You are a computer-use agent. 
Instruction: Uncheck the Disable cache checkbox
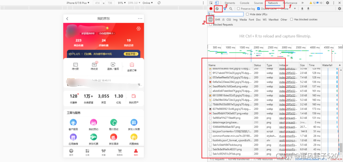click(259, 9)
